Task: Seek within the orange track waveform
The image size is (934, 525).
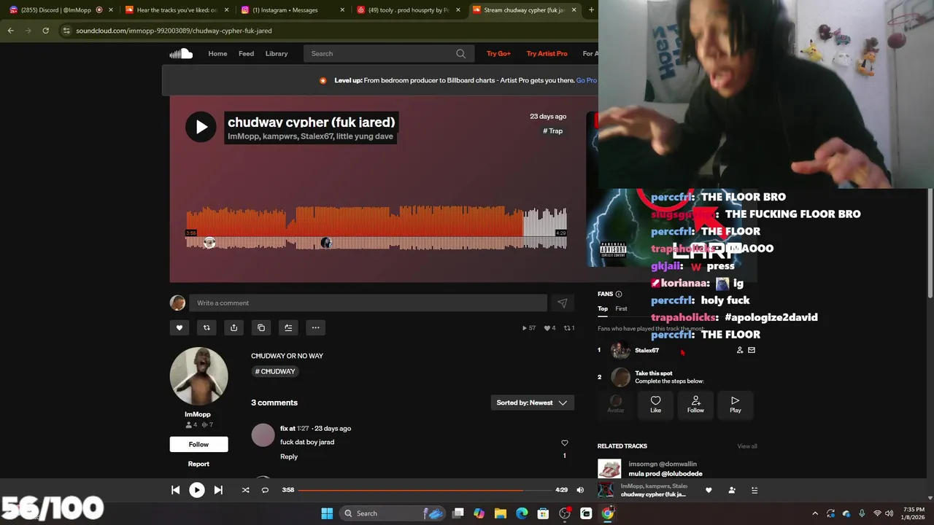Action: 376,227
